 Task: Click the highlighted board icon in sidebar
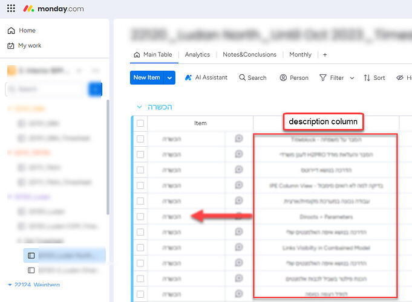(31, 255)
